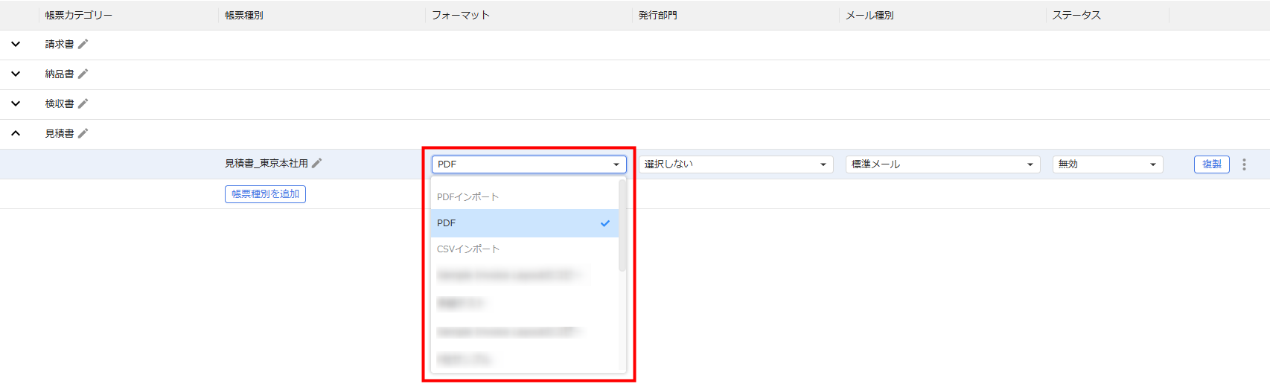Open the 標準メール mail type dropdown
Image resolution: width=1270 pixels, height=387 pixels.
942,164
